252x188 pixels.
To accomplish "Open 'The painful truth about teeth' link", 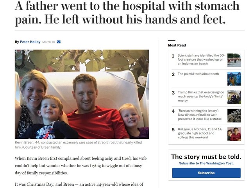I will (x=198, y=74).
